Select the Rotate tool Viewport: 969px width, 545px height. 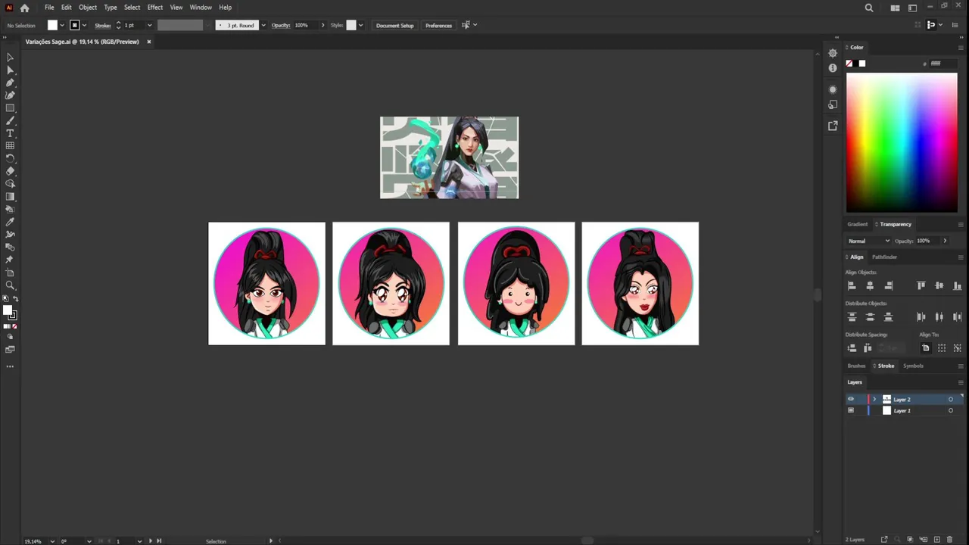point(10,158)
